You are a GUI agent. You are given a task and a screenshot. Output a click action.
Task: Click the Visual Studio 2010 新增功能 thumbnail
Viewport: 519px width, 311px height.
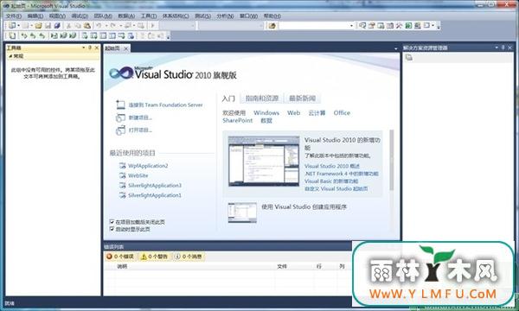click(x=264, y=161)
